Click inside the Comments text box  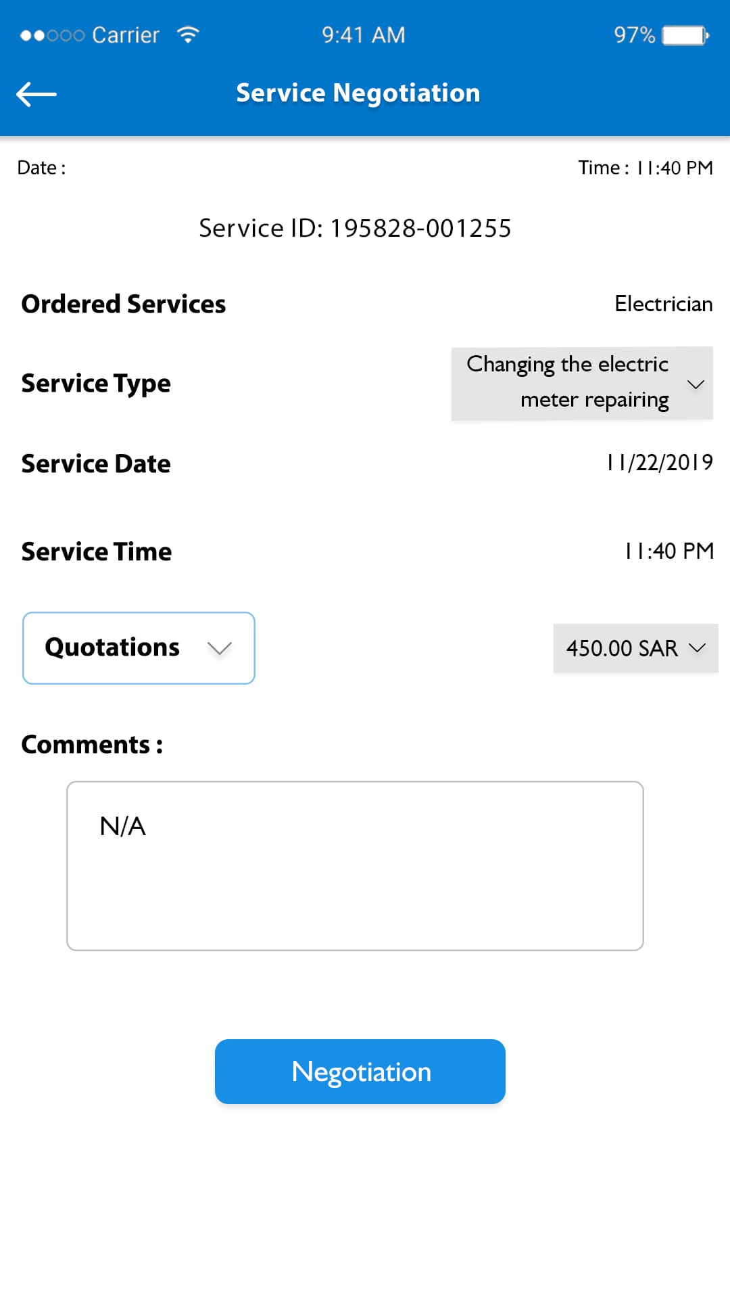pos(355,865)
